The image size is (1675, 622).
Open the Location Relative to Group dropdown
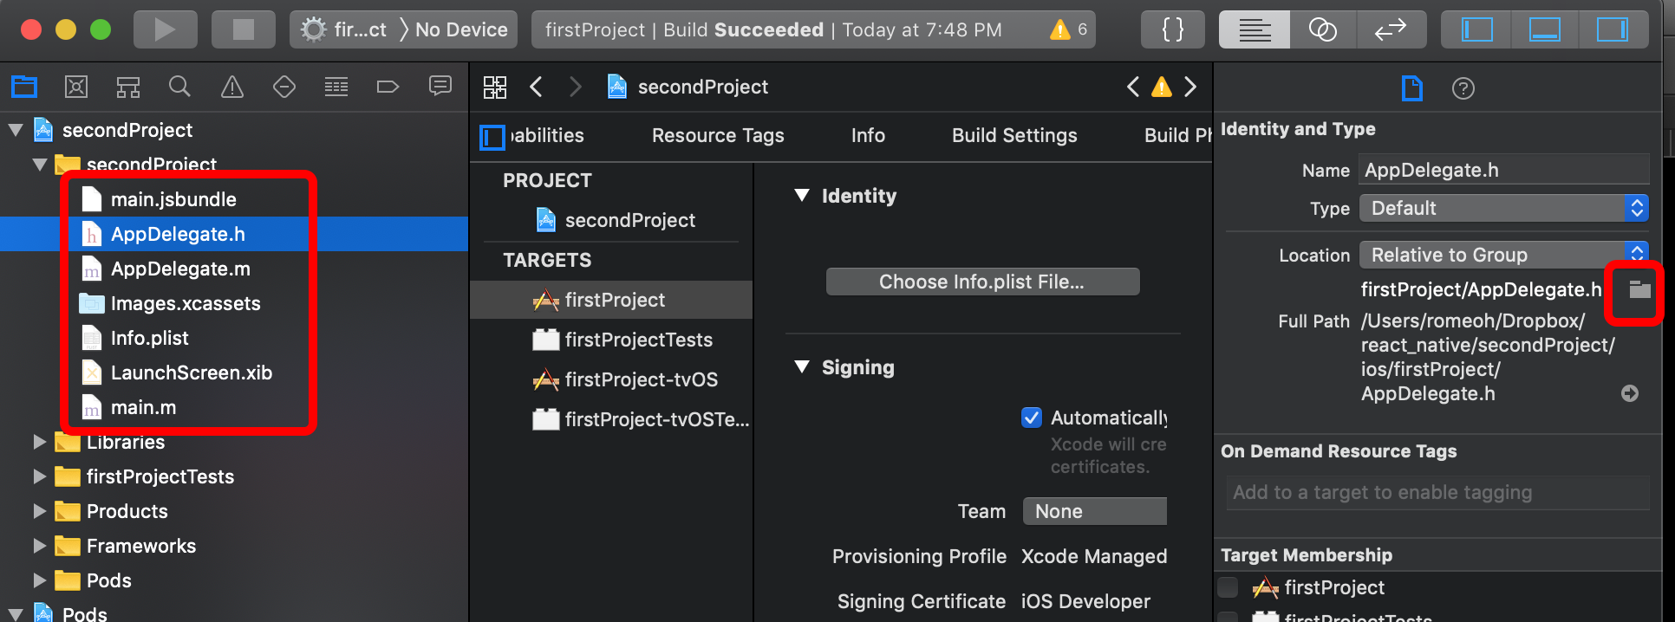click(x=1503, y=255)
